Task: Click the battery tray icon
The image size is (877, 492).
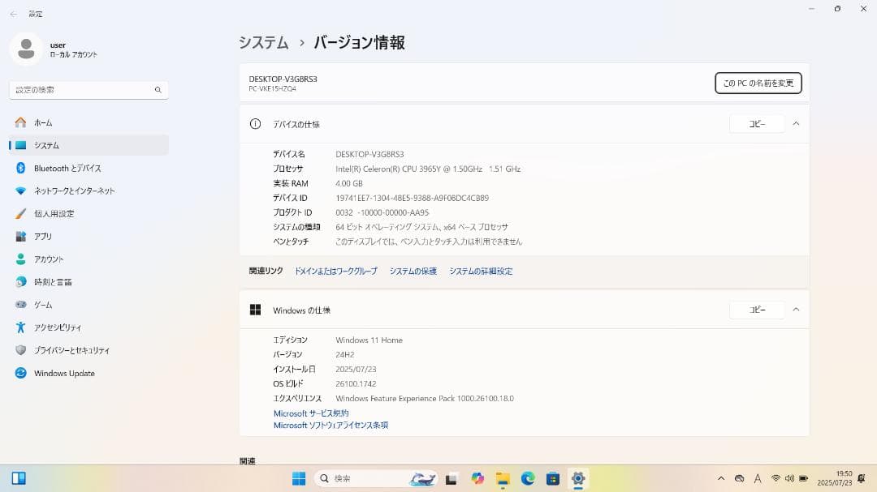Action: tap(803, 478)
